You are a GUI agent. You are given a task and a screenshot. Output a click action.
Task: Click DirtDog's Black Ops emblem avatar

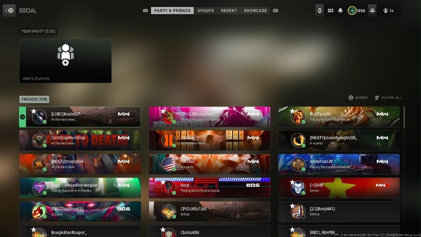tap(169, 141)
